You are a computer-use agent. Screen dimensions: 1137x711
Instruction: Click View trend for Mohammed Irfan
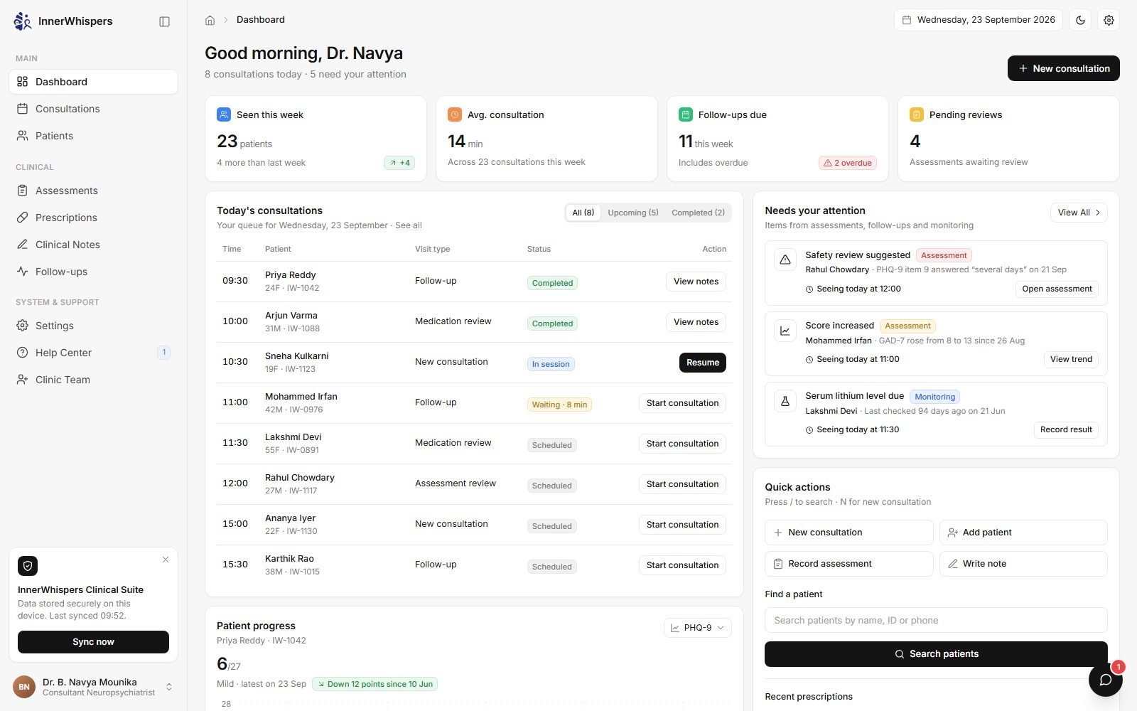(1071, 359)
